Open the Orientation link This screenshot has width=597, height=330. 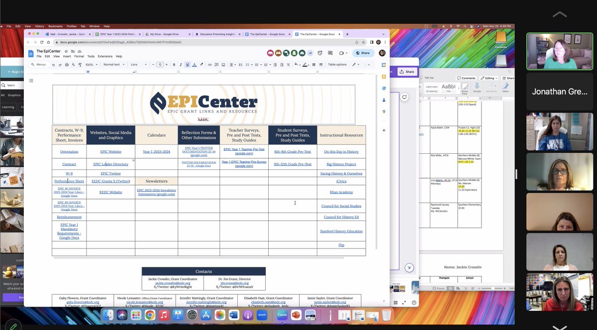(69, 151)
